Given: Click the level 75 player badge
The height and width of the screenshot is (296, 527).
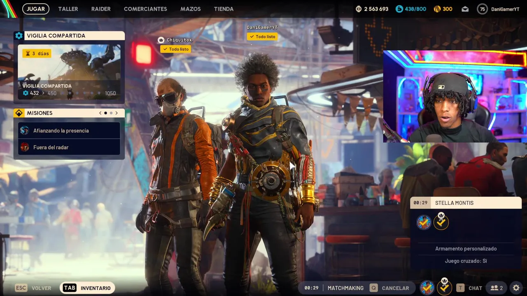Looking at the screenshot, I should [482, 9].
